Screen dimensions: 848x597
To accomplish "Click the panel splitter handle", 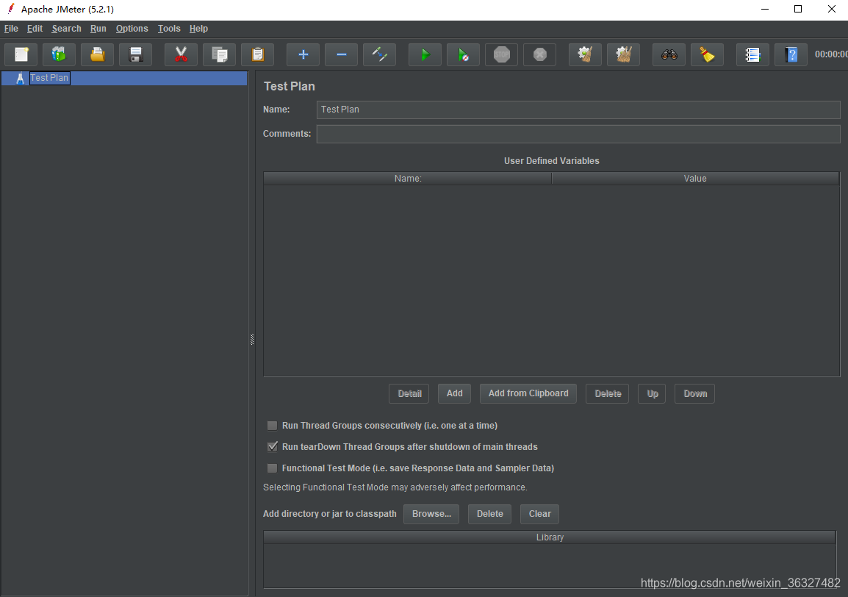I will click(252, 340).
